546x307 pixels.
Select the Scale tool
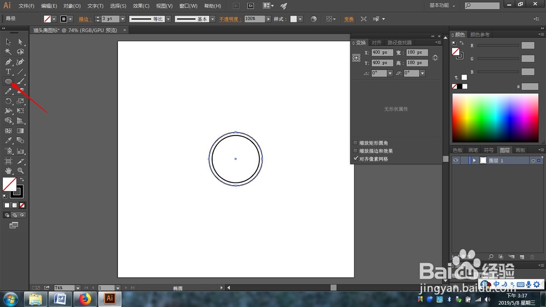(x=20, y=102)
